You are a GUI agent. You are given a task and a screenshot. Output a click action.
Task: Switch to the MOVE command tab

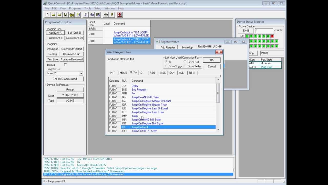(x=123, y=73)
